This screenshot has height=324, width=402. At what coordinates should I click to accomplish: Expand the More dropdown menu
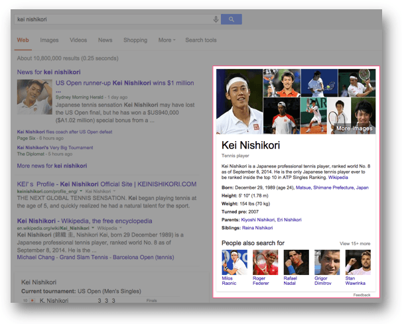click(x=167, y=40)
